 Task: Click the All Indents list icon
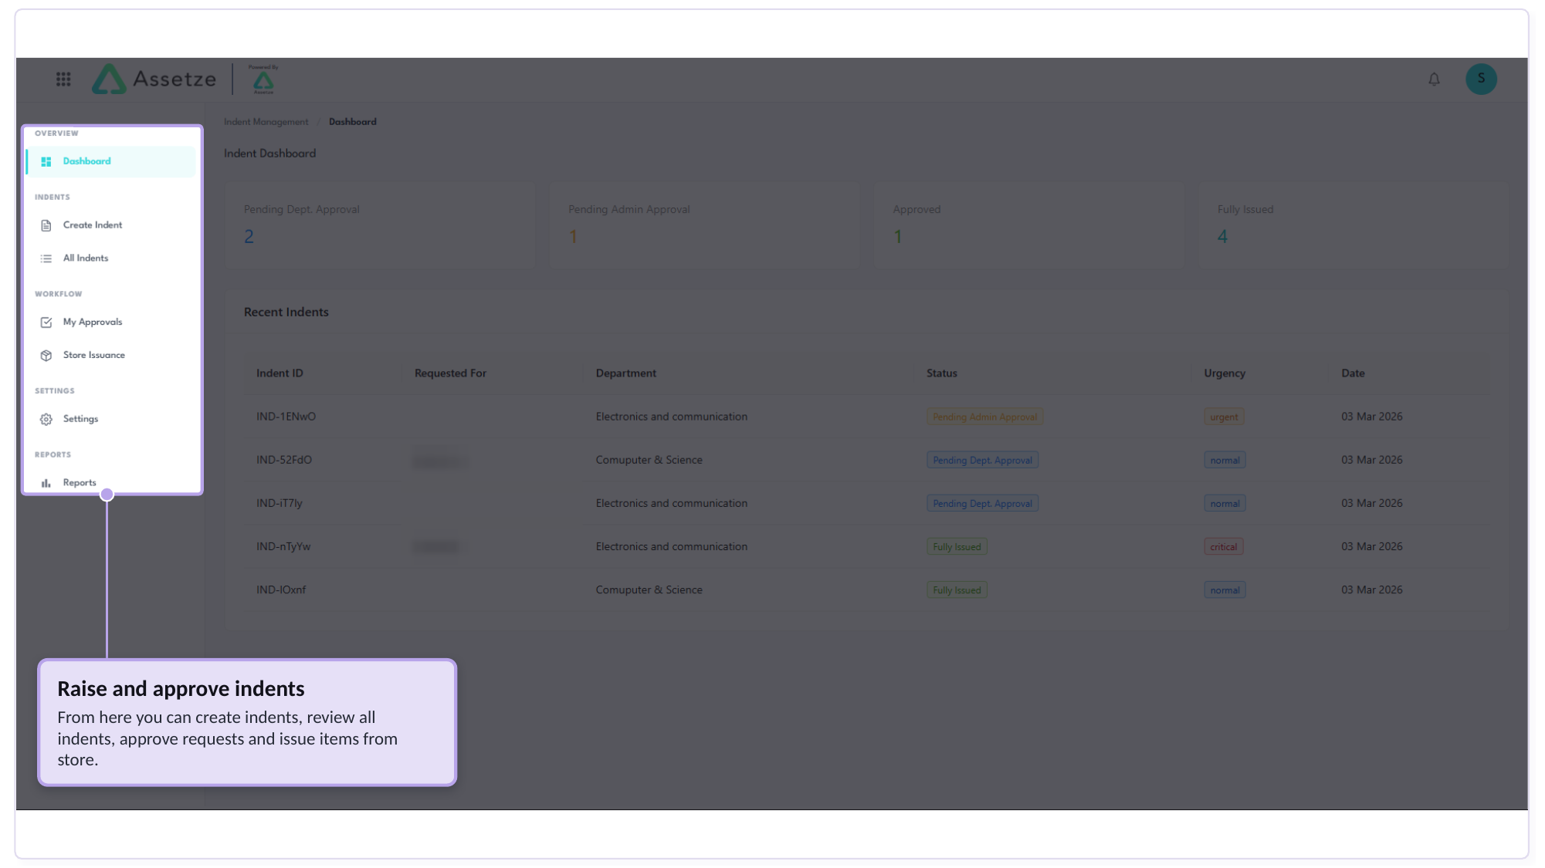[x=46, y=258]
